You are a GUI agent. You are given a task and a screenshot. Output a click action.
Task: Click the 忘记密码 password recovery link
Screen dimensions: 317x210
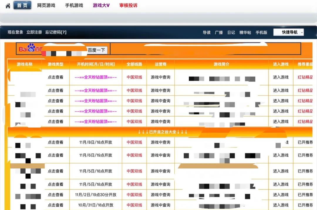[56, 32]
